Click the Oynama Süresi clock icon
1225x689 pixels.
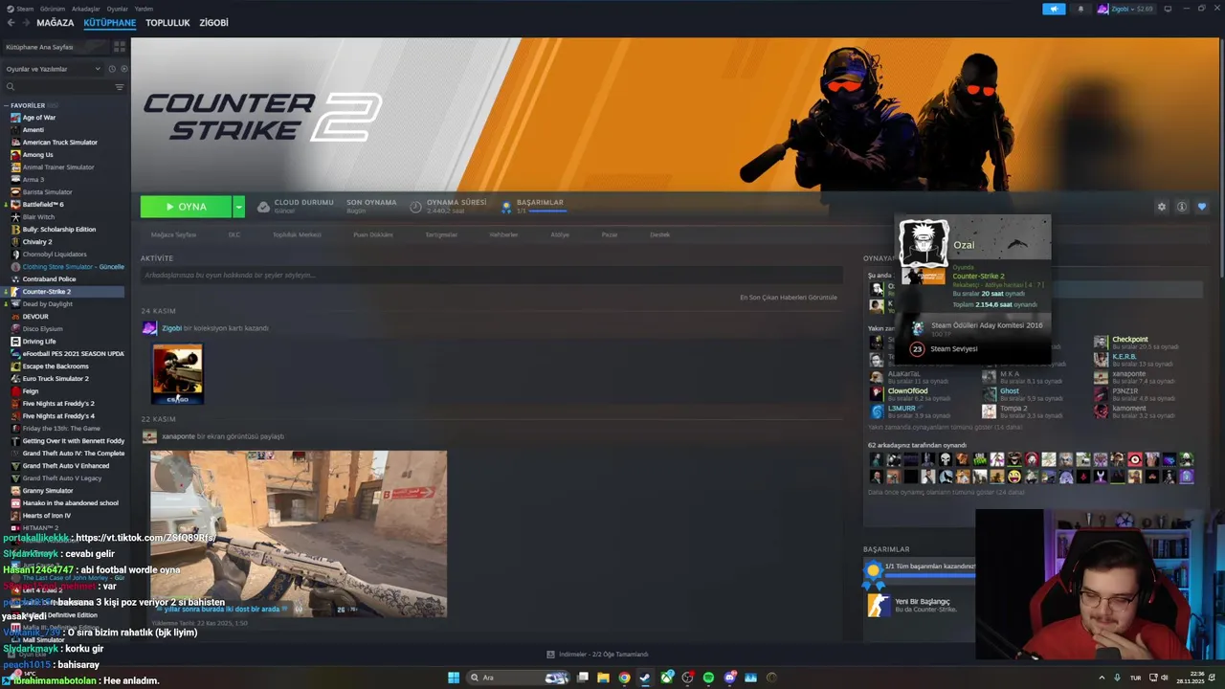pyautogui.click(x=416, y=207)
